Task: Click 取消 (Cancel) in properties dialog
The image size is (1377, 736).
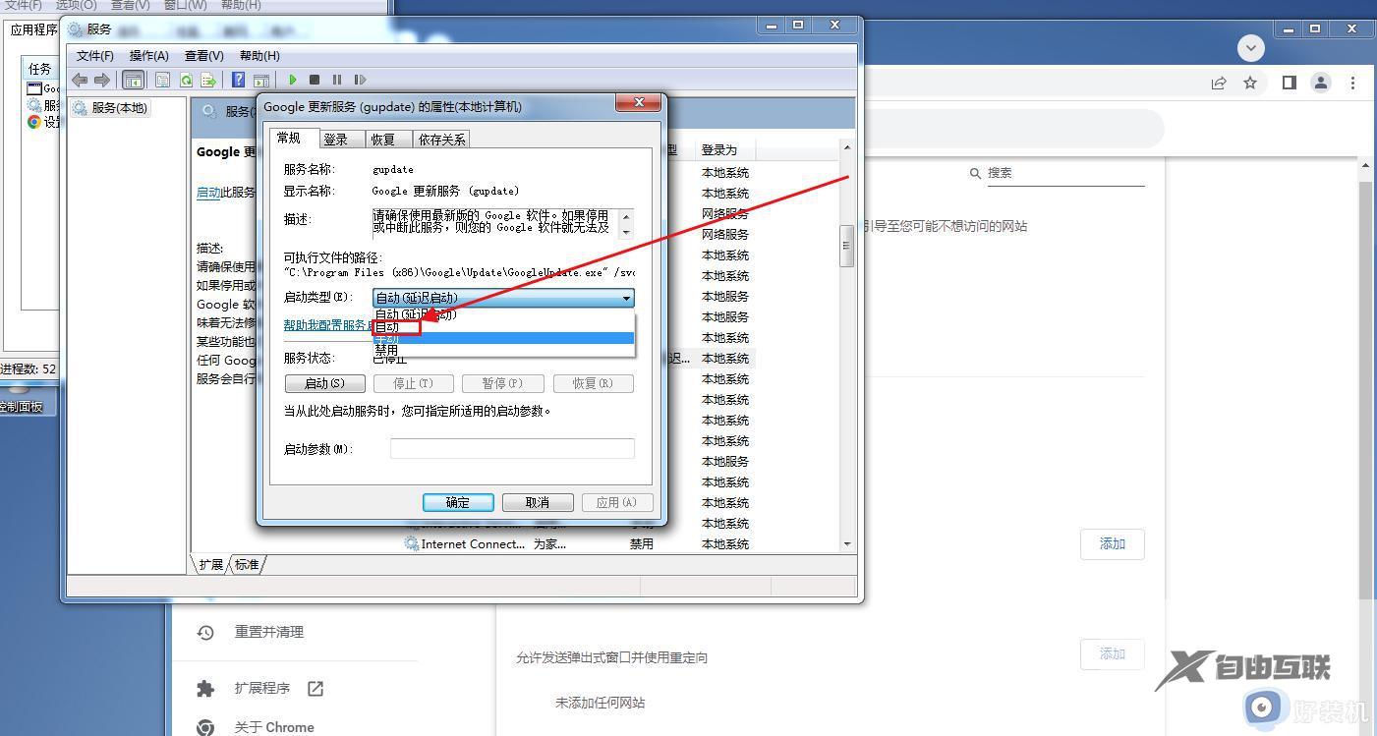Action: 538,502
